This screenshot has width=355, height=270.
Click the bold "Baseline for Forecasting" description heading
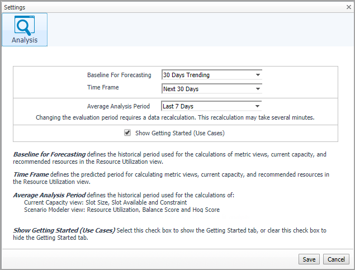point(49,154)
